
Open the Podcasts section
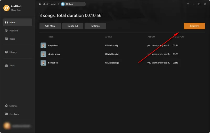pyautogui.click(x=17, y=30)
